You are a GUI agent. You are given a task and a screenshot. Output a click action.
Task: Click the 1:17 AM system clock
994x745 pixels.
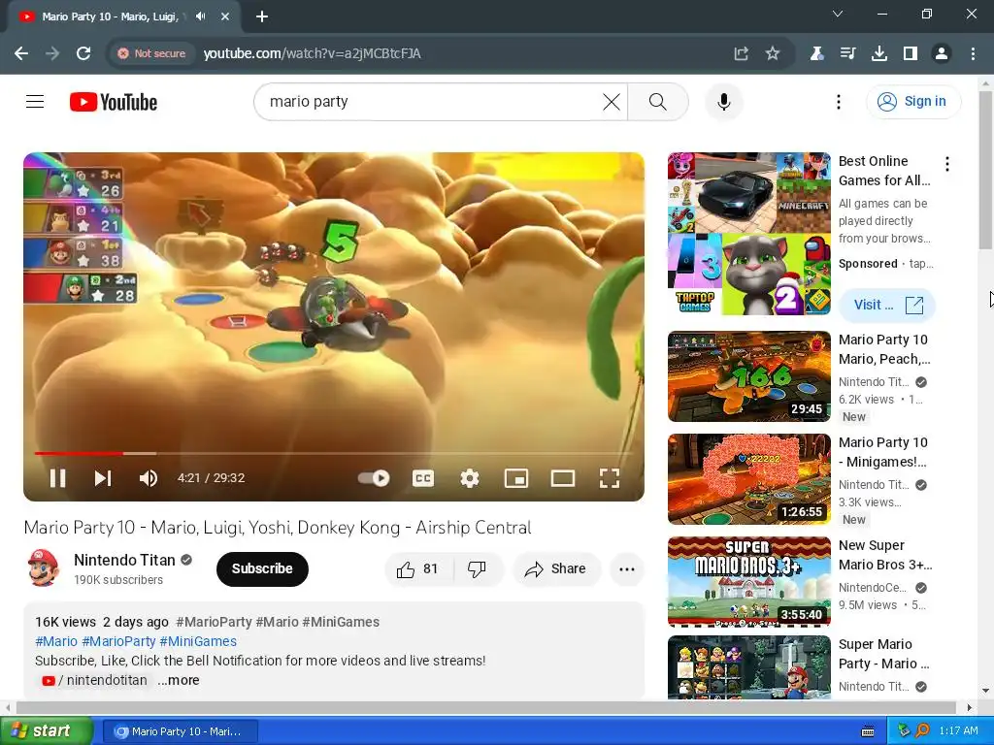[958, 731]
